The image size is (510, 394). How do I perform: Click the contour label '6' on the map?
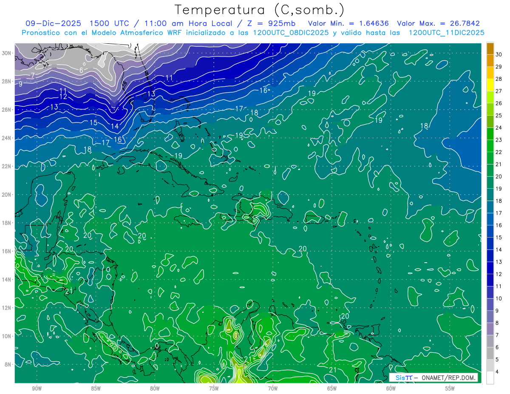(81, 70)
